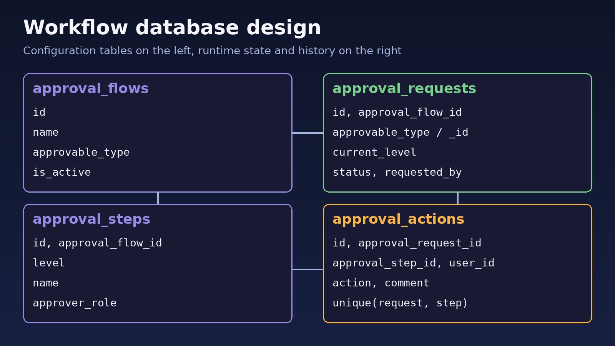Click the 'name' field in approval_flows
Image resolution: width=615 pixels, height=346 pixels.
click(x=46, y=132)
